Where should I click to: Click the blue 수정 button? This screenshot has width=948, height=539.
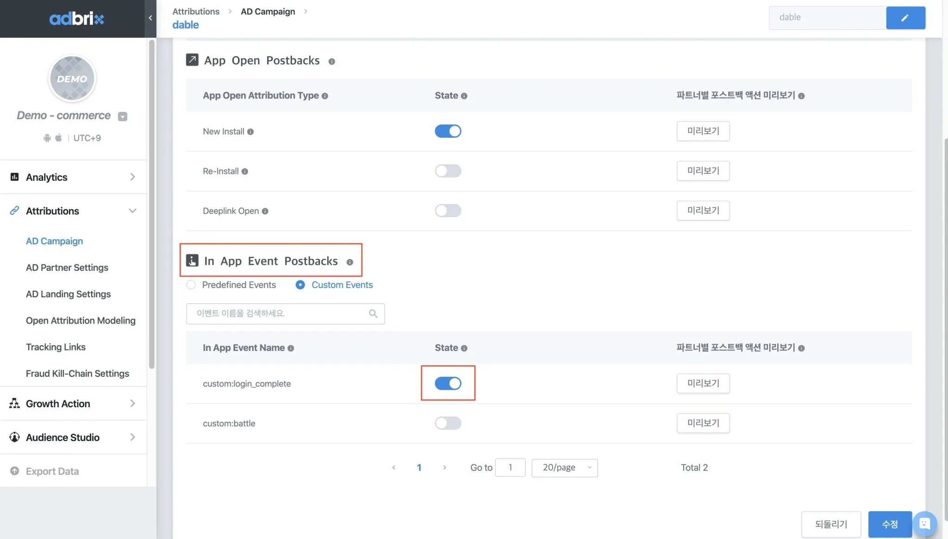(x=889, y=524)
